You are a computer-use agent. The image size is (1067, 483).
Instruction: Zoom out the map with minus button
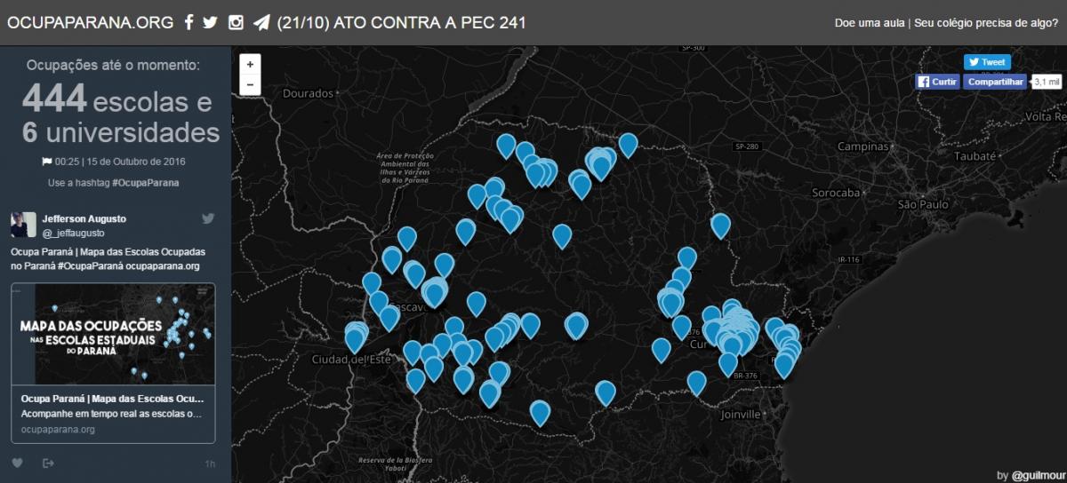(x=251, y=85)
